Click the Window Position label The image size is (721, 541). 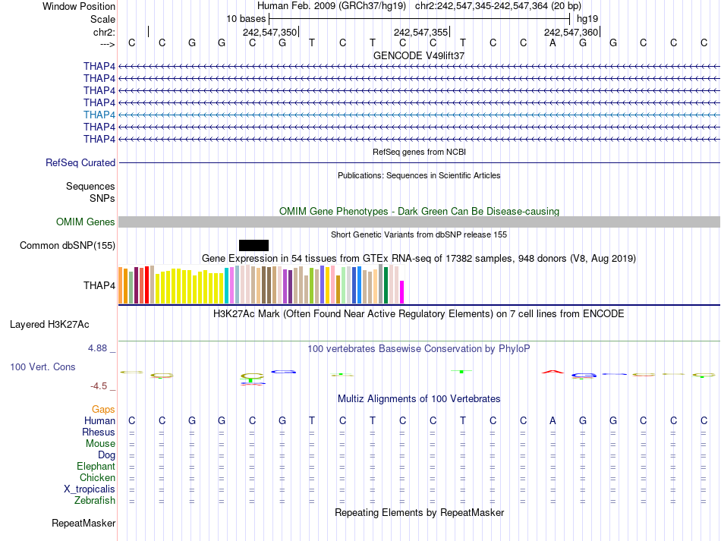79,6
